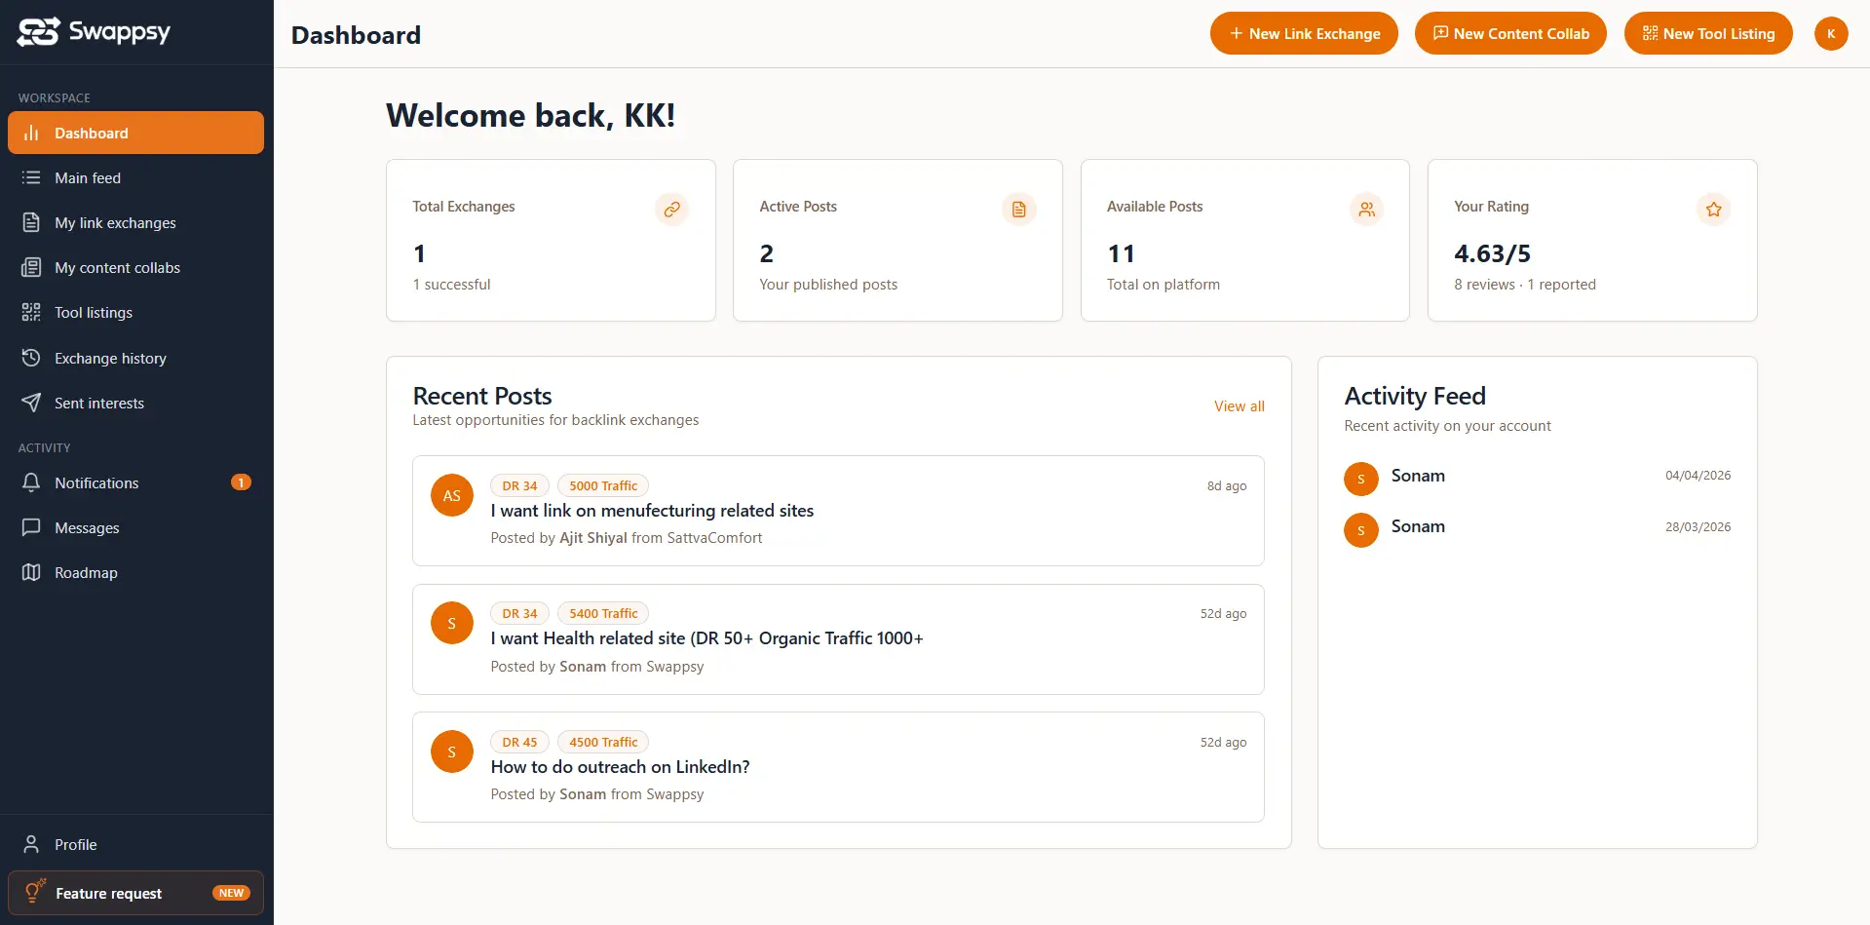1870x925 pixels.
Task: Go to Main feed
Action: [135, 177]
